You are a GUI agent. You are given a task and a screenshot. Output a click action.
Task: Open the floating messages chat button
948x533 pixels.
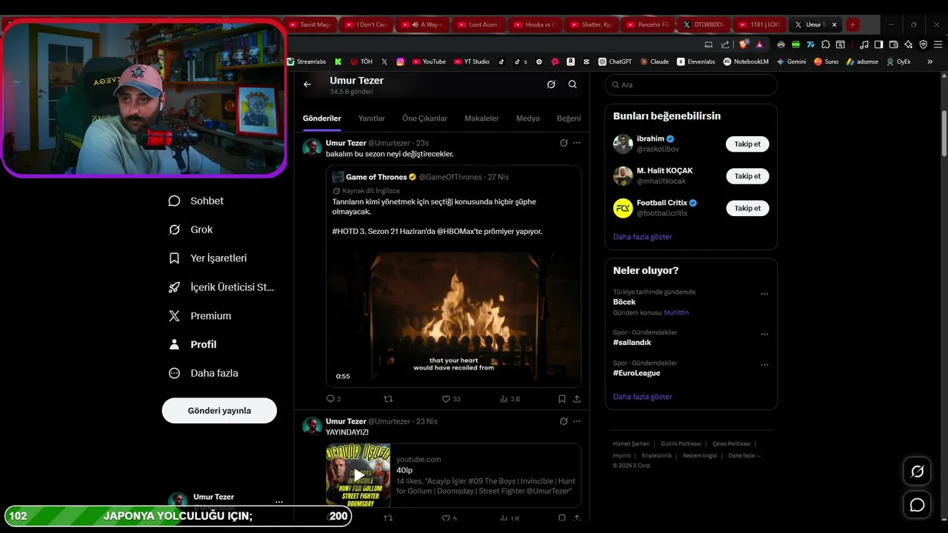pyautogui.click(x=917, y=505)
